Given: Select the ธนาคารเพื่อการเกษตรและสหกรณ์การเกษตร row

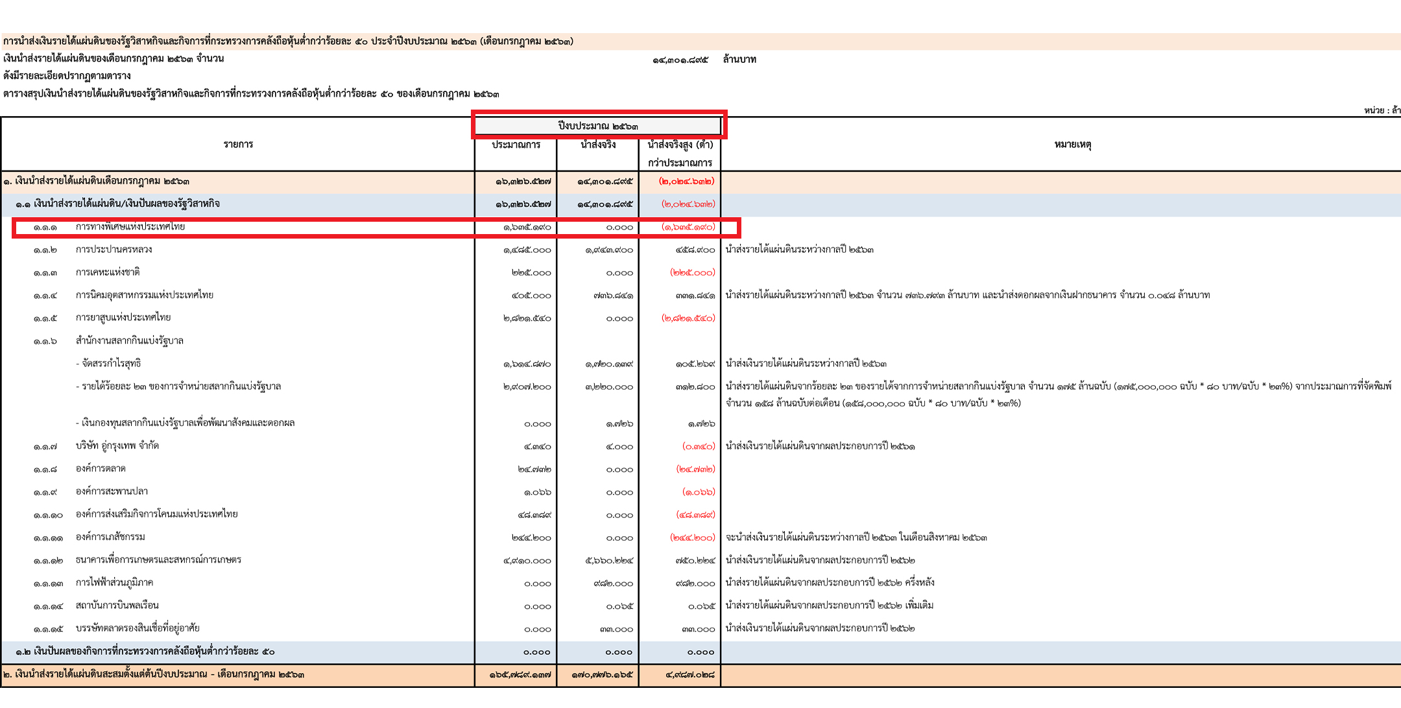Looking at the screenshot, I should click(158, 560).
